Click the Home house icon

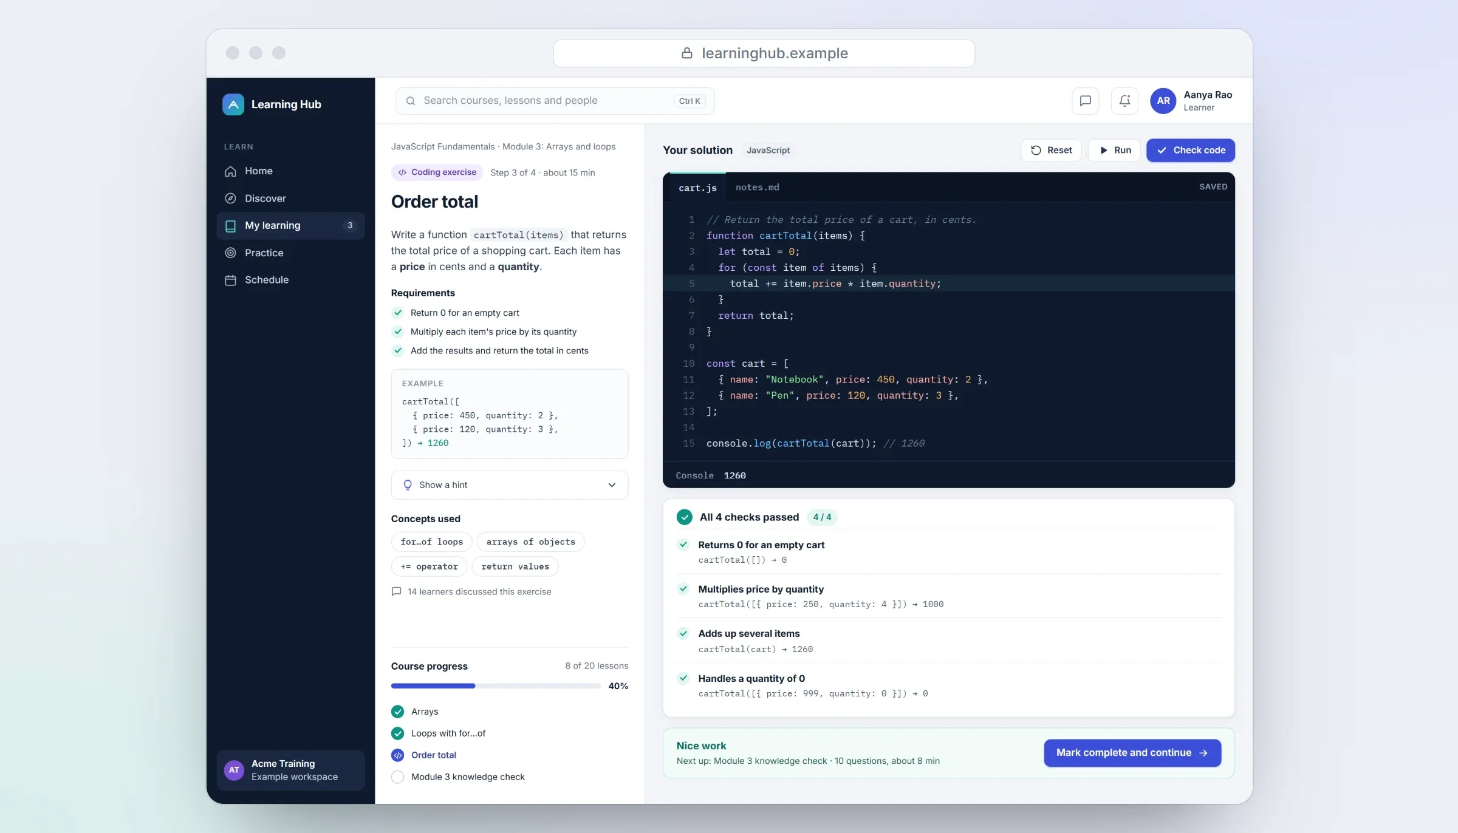click(230, 171)
